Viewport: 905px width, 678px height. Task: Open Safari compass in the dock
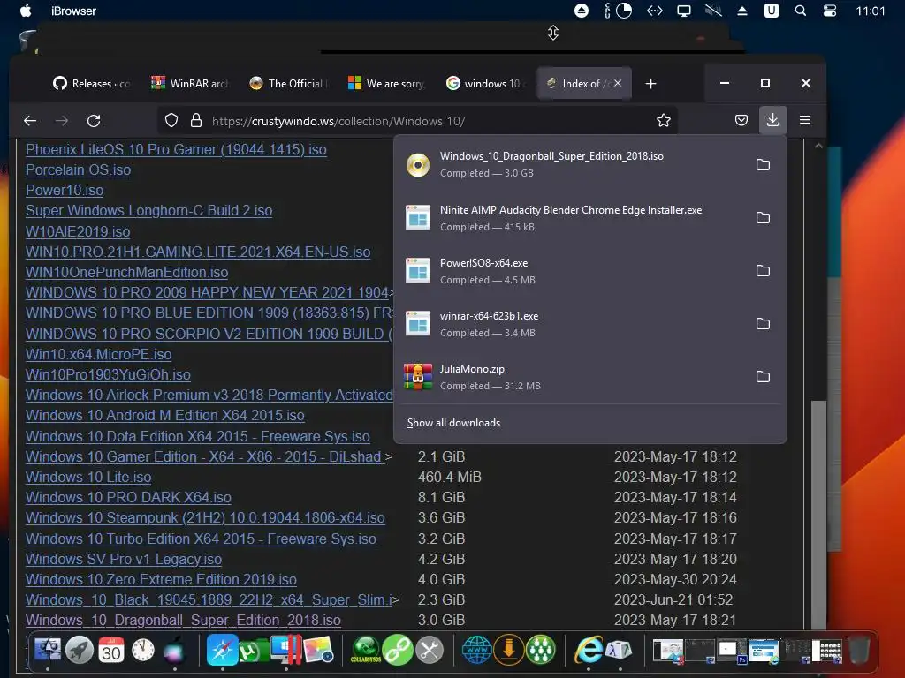[222, 650]
